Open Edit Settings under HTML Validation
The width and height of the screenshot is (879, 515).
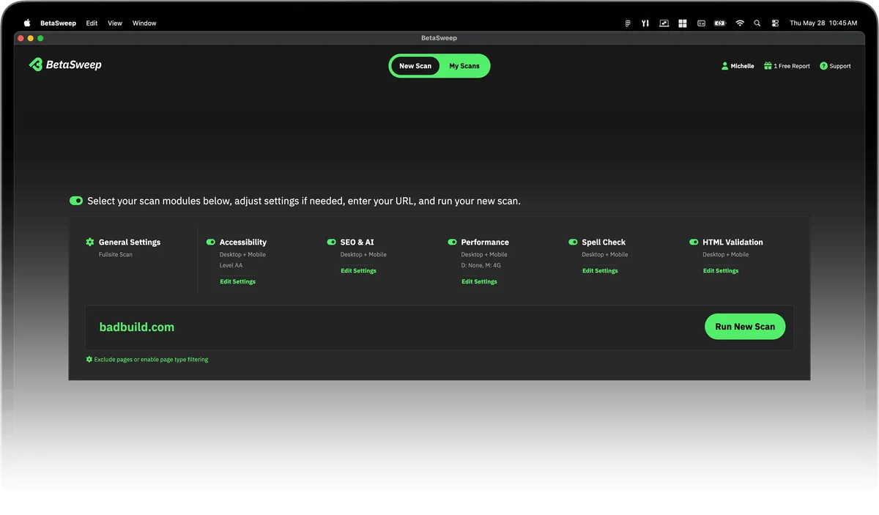722,271
